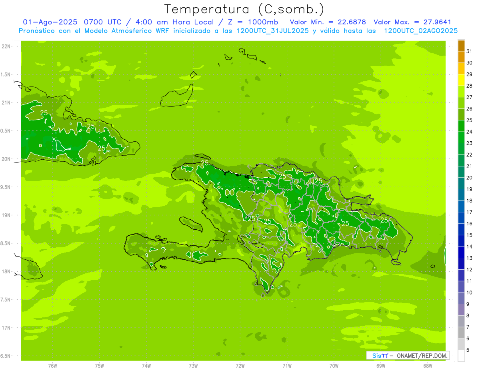
Task: Click the '20' label on the color scale
Action: [469, 178]
